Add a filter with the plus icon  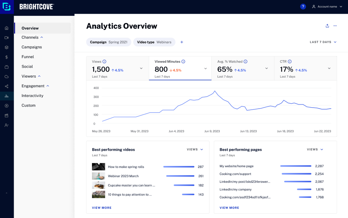182,42
